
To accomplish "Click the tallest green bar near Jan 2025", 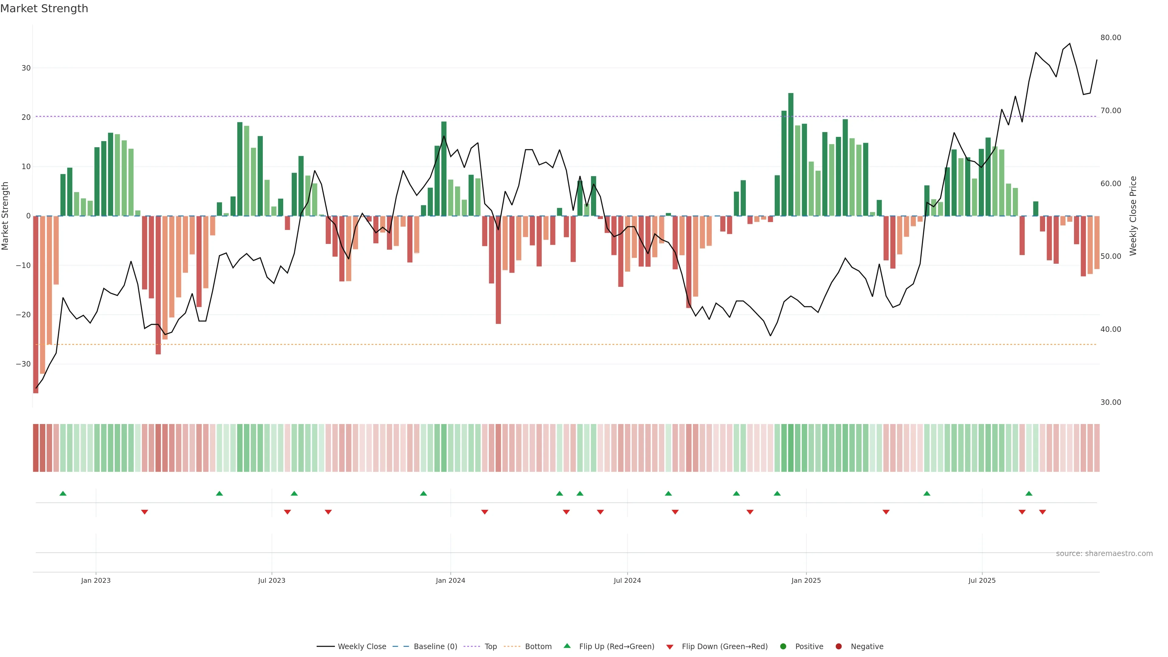I will (791, 154).
